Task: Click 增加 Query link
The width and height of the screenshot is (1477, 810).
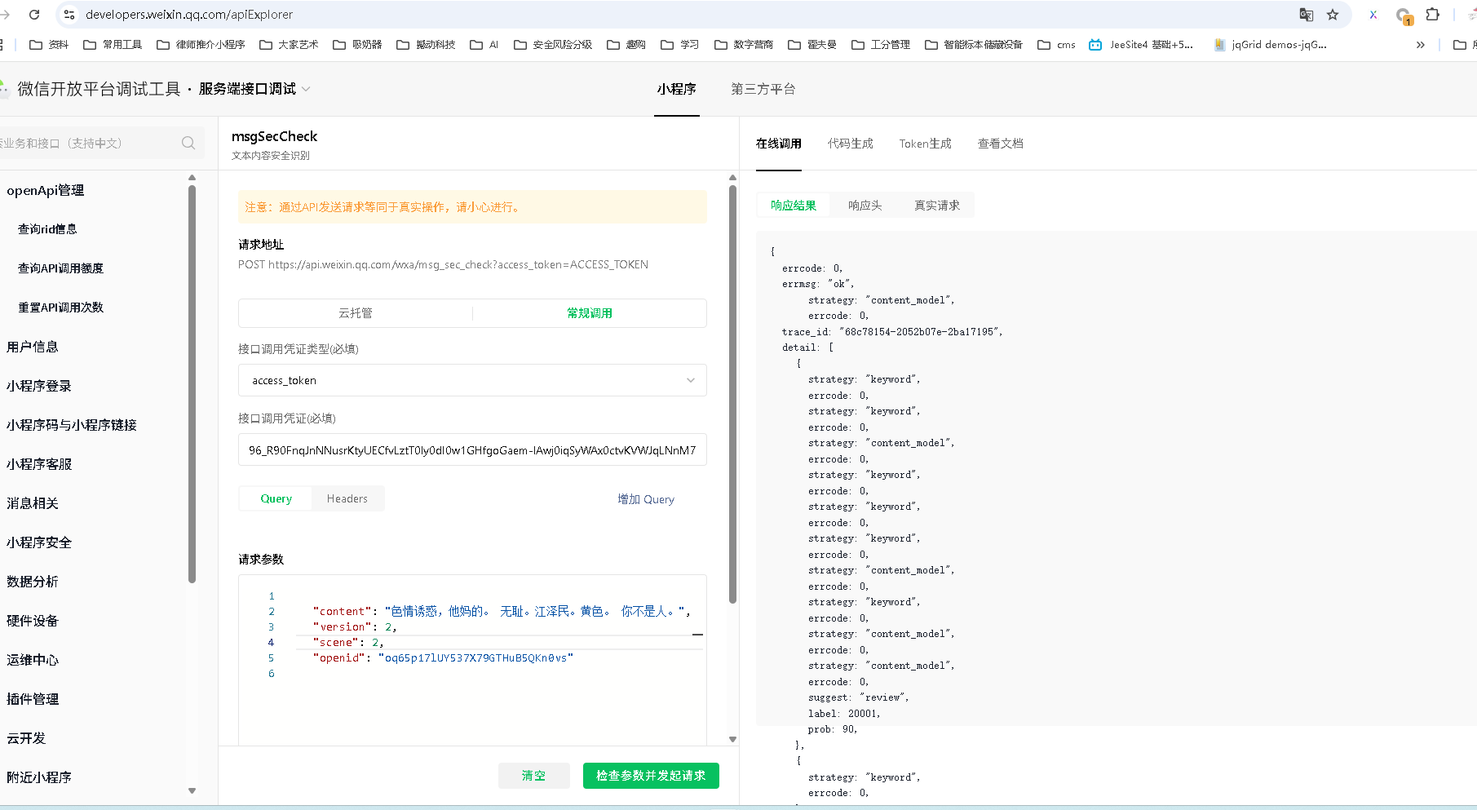Action: pos(646,499)
